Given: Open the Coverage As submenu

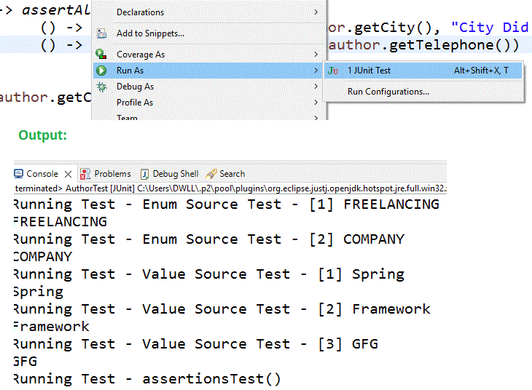Looking at the screenshot, I should point(208,55).
